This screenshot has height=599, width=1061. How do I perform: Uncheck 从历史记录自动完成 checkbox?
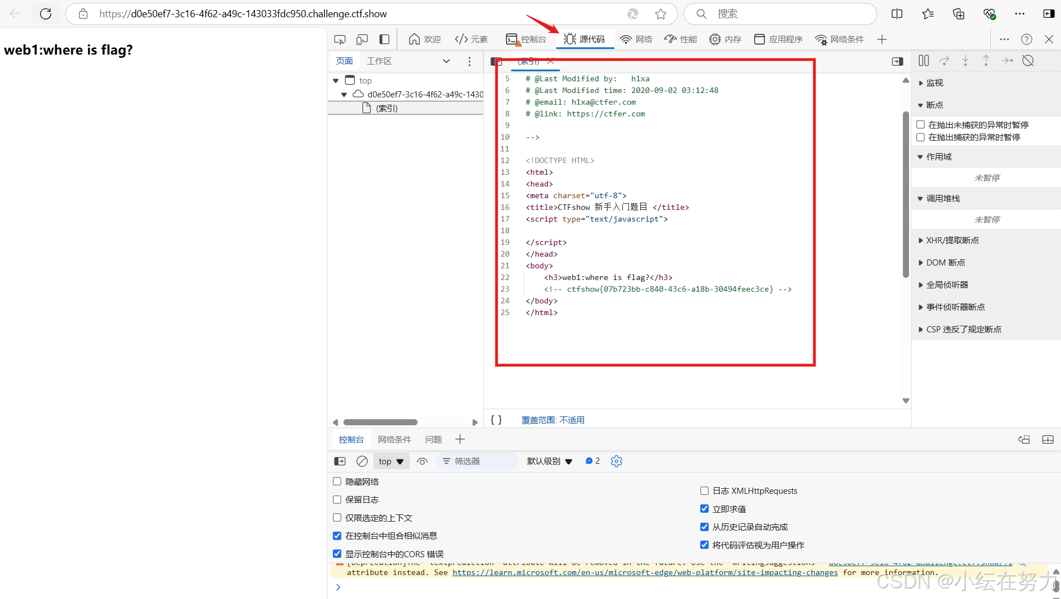(704, 527)
